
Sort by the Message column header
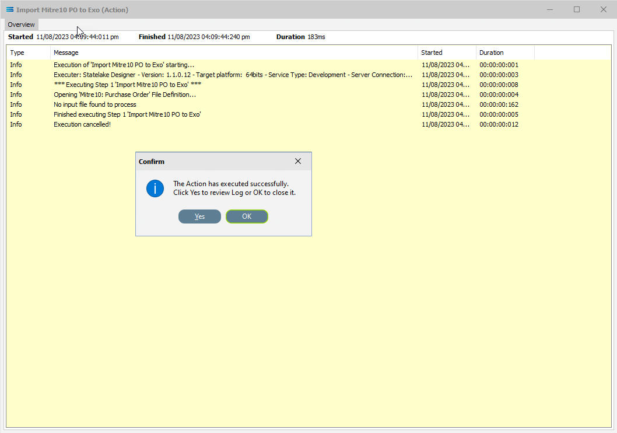(x=234, y=53)
